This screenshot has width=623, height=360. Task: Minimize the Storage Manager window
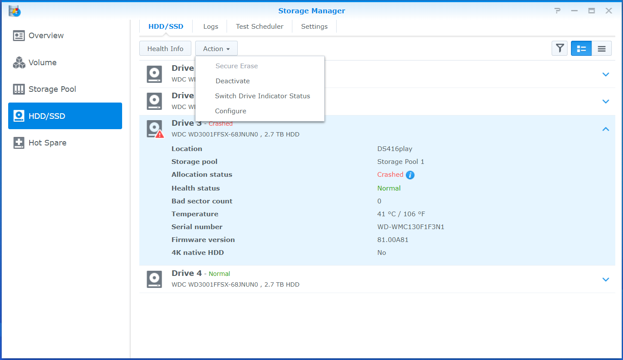[574, 11]
